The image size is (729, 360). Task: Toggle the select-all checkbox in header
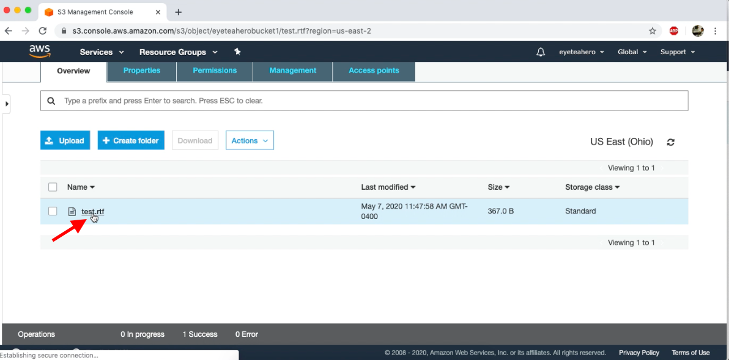(53, 187)
